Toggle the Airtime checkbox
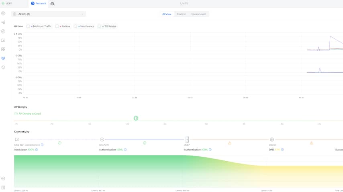 (x=57, y=26)
